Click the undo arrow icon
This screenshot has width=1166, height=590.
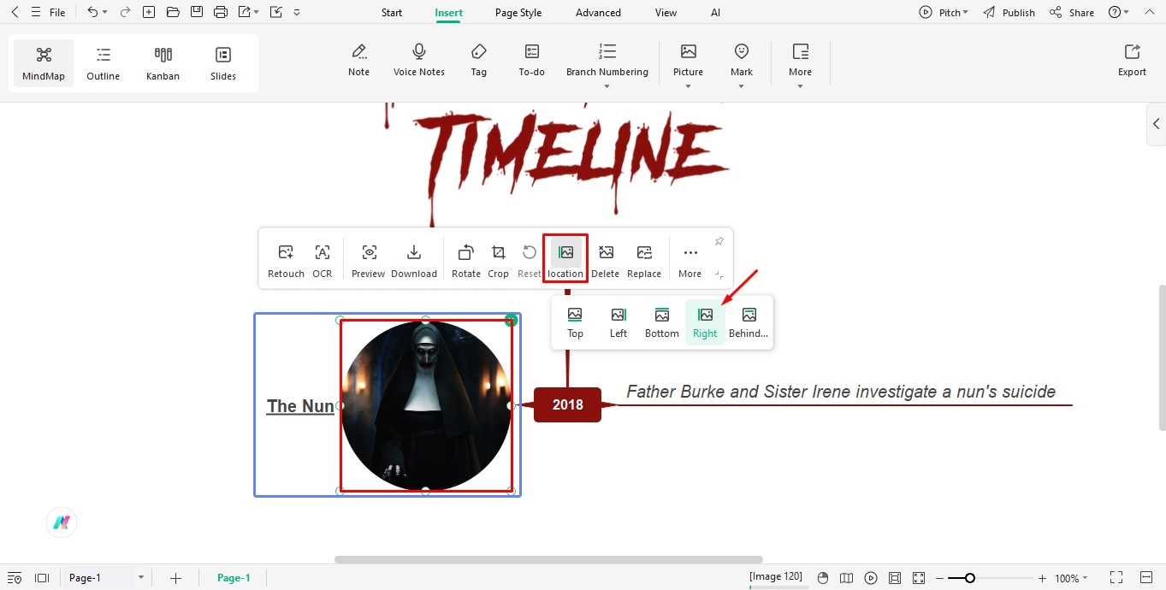pos(92,12)
